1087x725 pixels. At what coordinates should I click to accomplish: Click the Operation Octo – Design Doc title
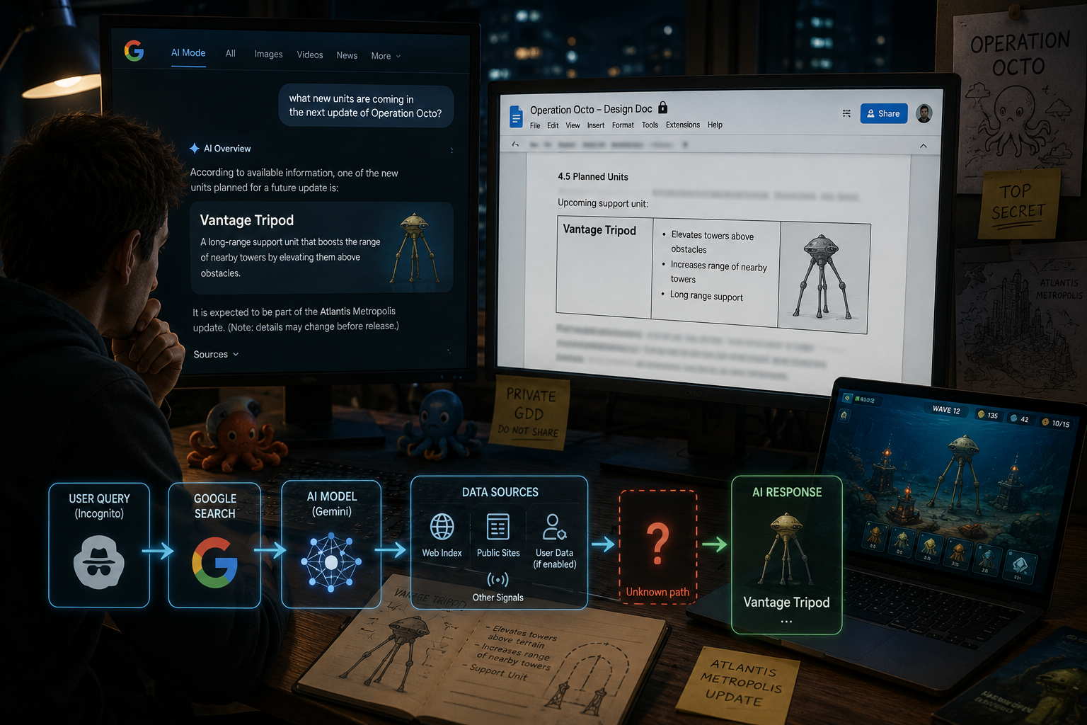(x=591, y=109)
